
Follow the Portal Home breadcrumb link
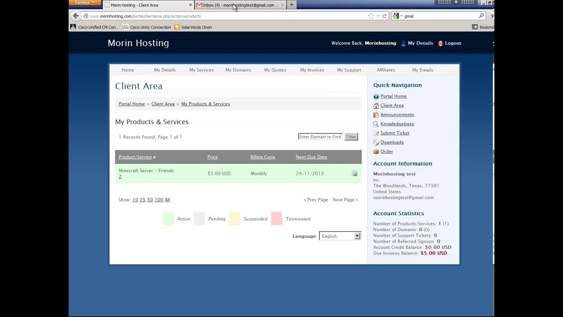click(132, 104)
